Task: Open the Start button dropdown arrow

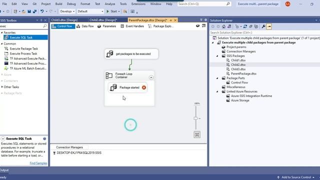Action: pos(119,11)
